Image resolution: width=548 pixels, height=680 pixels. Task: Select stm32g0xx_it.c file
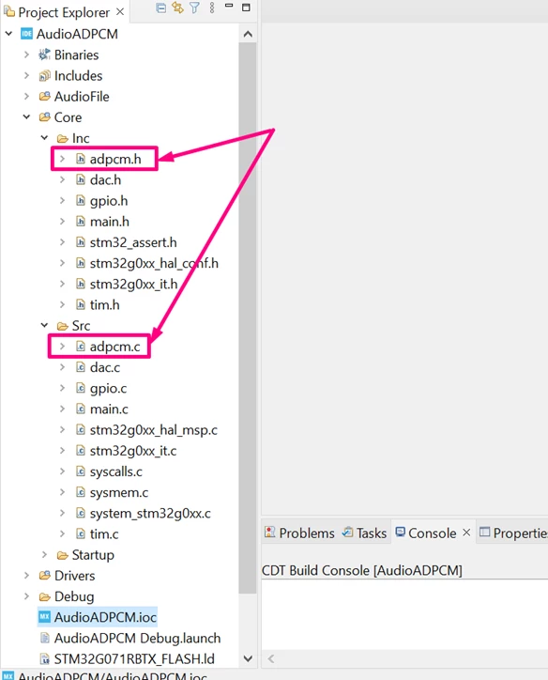point(133,451)
